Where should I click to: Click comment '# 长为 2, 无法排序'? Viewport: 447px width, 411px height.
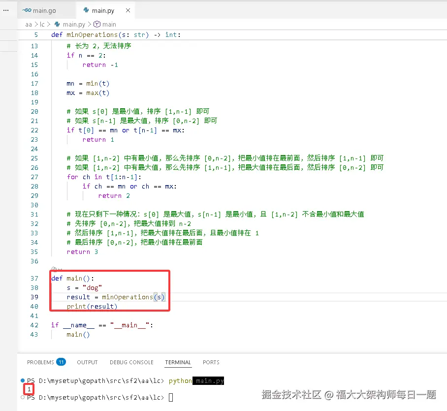pos(99,46)
